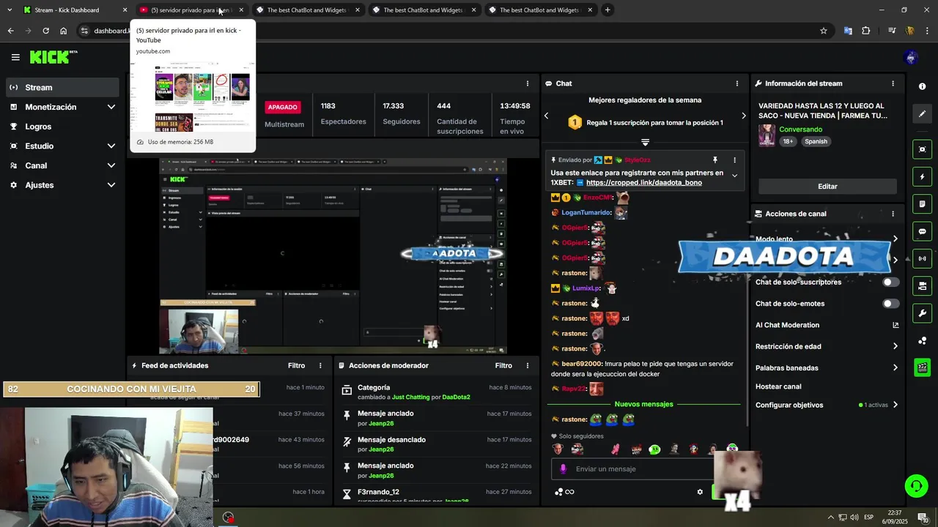Click Hostear canal

778,386
